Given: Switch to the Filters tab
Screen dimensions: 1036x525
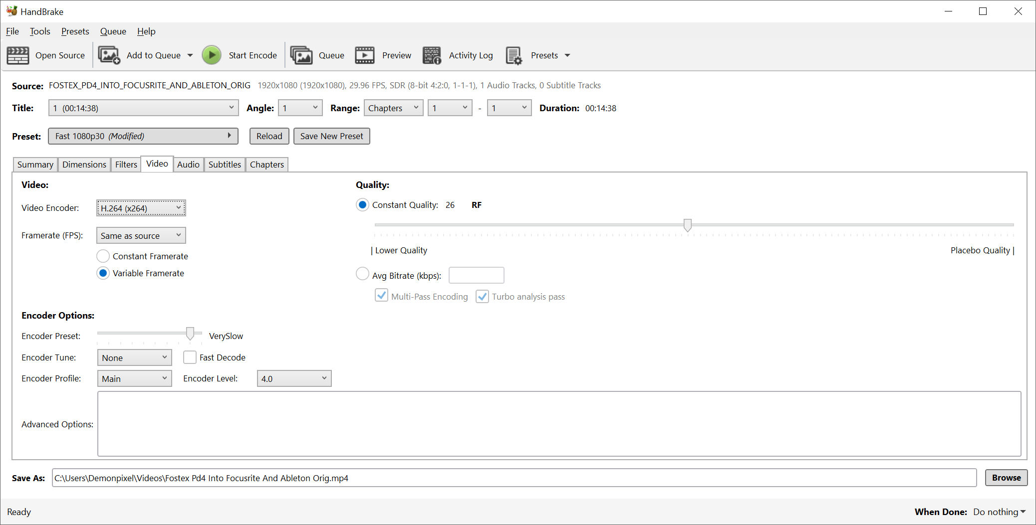Looking at the screenshot, I should [x=126, y=165].
